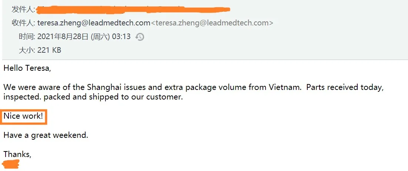This screenshot has width=408, height=171.
Task: Click the redacted signature below Thanks
Action: (11, 164)
